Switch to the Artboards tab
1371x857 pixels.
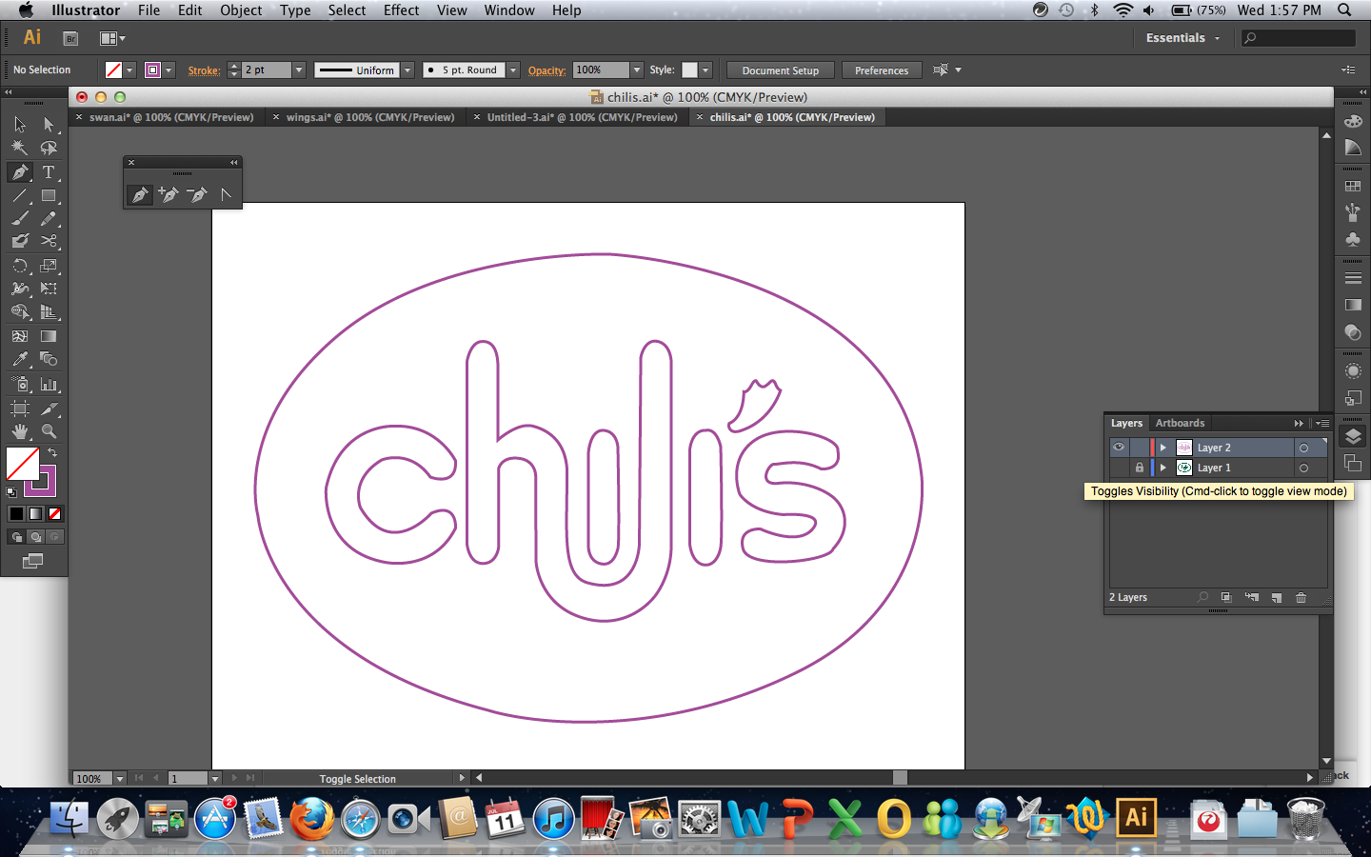tap(1181, 422)
